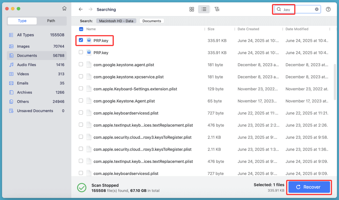Click inside the search input field
The height and width of the screenshot is (200, 339).
[297, 9]
